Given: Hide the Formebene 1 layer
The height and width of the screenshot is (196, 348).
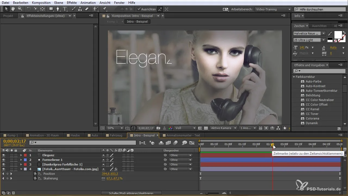Looking at the screenshot, I should [4, 160].
